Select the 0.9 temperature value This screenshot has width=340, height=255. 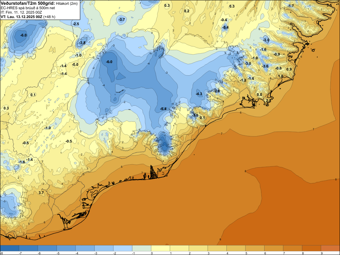pyautogui.click(x=289, y=69)
